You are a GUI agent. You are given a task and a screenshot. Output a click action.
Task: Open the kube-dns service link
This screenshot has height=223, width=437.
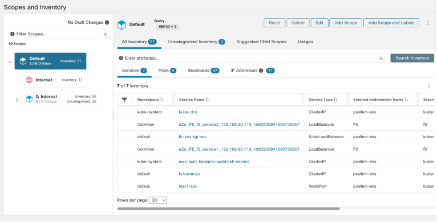click(x=188, y=112)
